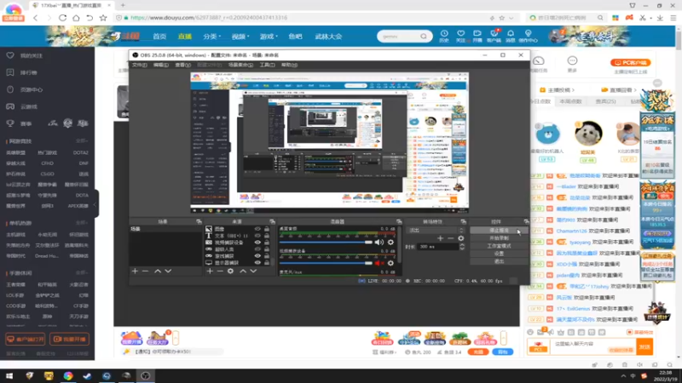Adjust the transition duration 300 ms spinner arrows
This screenshot has width=682, height=383.
[462, 247]
